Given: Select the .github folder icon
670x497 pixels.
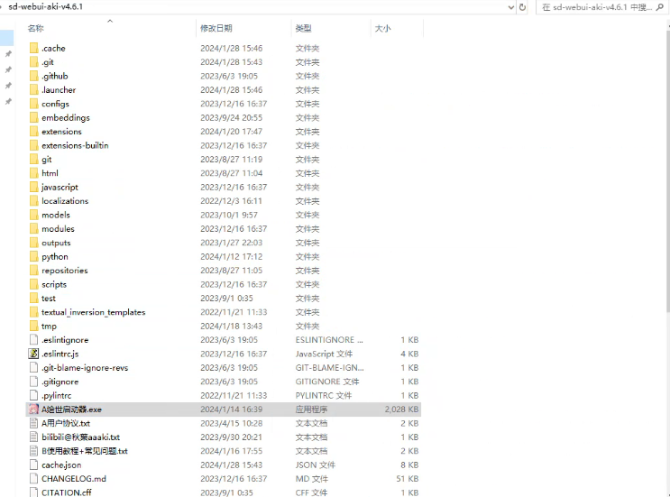Looking at the screenshot, I should pos(34,76).
